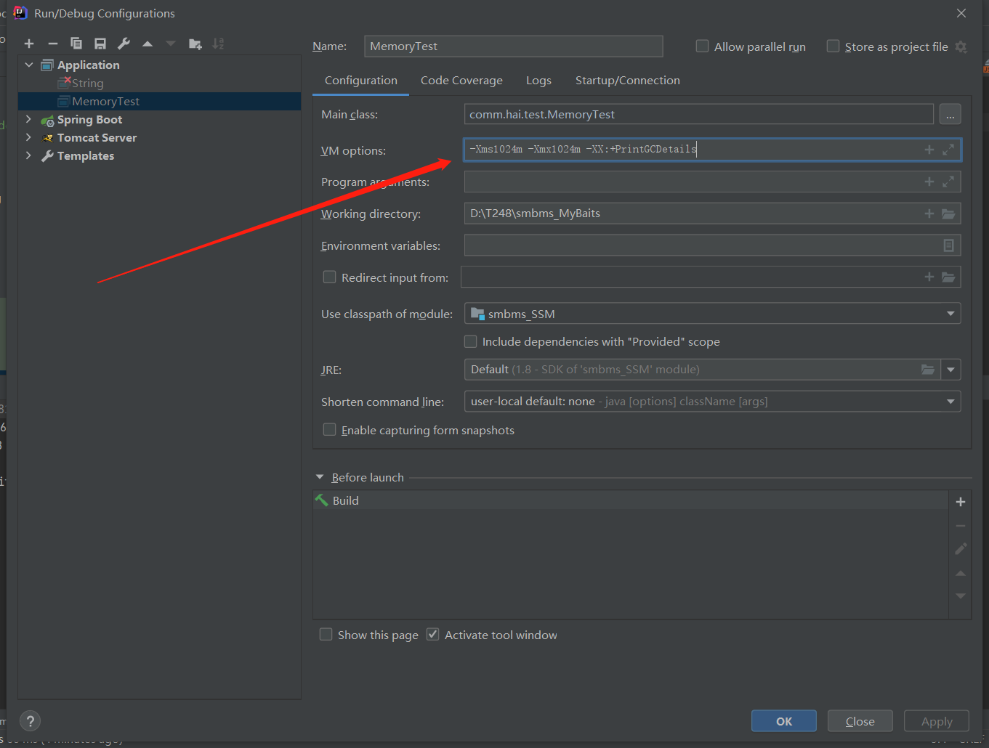Switch to the Code Coverage tab
The height and width of the screenshot is (748, 989).
[461, 81]
